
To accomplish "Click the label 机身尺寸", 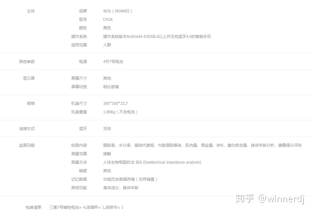I will 79,104.
